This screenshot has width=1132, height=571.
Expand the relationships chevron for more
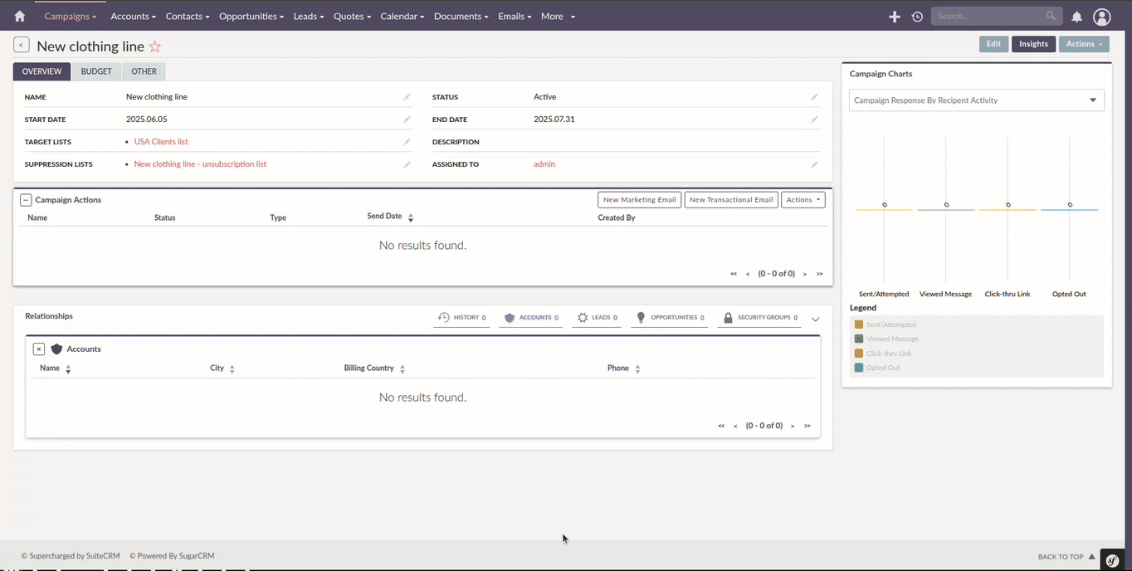pyautogui.click(x=815, y=319)
